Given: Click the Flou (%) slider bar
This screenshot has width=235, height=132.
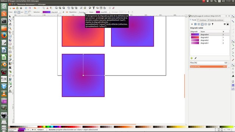Looking at the screenshot, I should tap(209, 63).
